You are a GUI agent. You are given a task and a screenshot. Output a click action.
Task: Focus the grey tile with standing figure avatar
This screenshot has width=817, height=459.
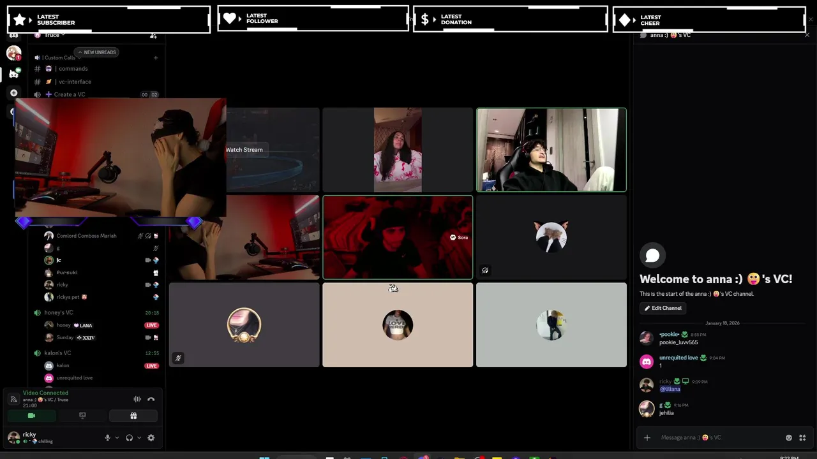(x=551, y=325)
